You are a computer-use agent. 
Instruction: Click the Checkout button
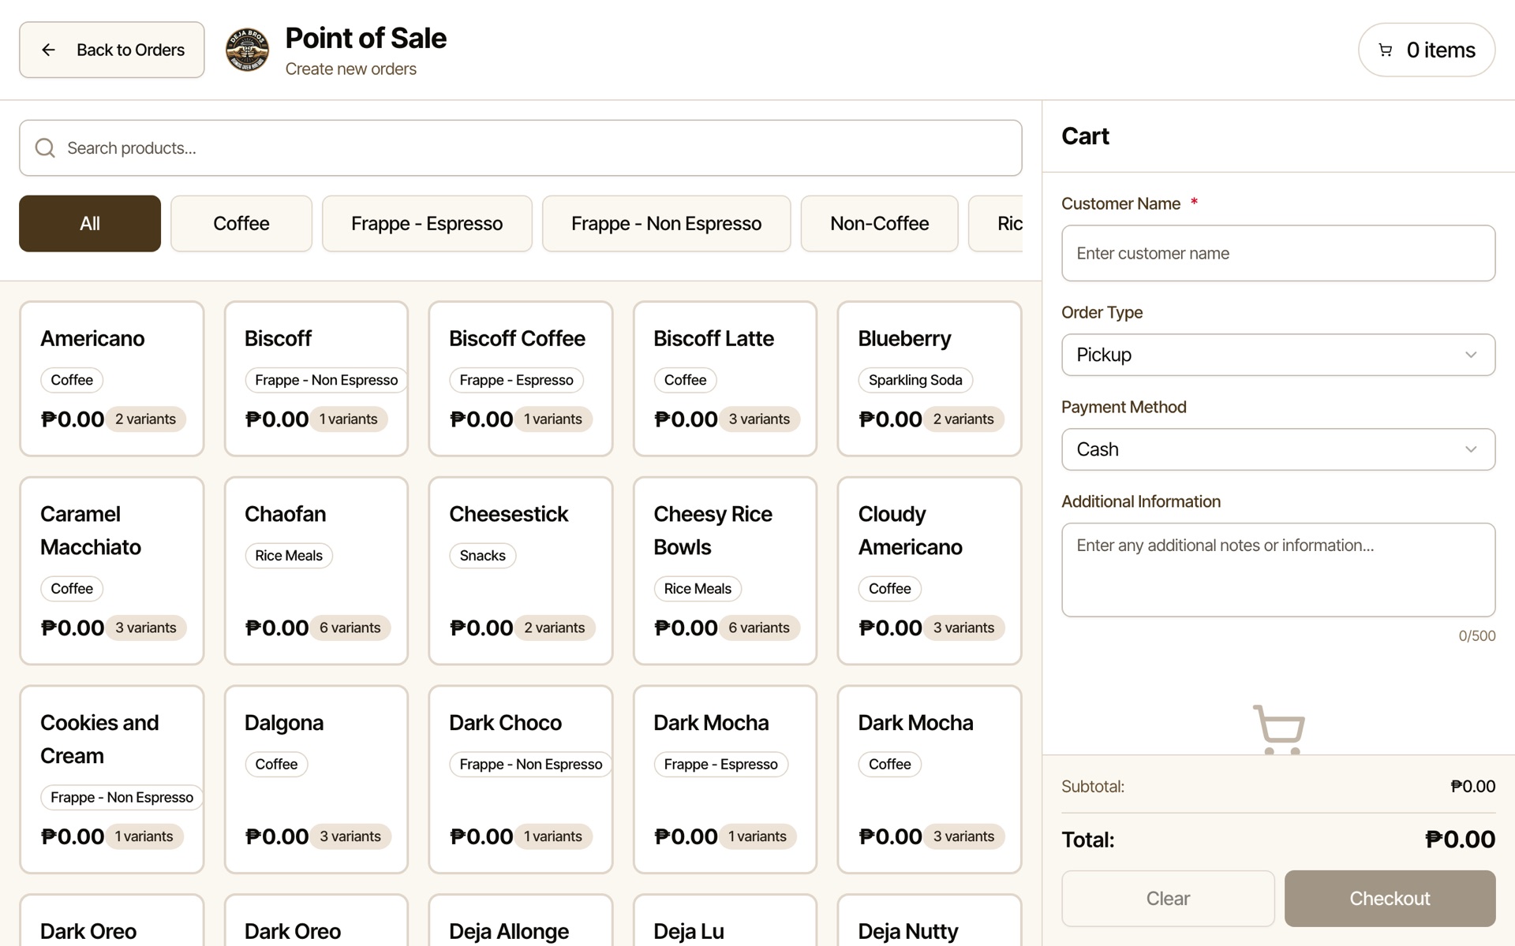point(1390,899)
